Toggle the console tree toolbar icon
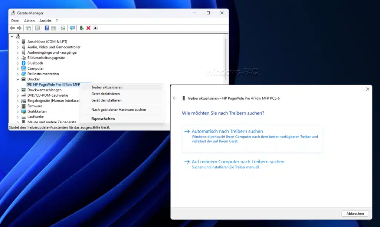Viewport: 380px width, 227px height. pyautogui.click(x=28, y=28)
